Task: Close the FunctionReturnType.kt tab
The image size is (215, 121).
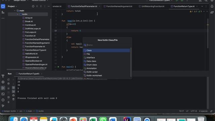Action: pyautogui.click(x=197, y=6)
